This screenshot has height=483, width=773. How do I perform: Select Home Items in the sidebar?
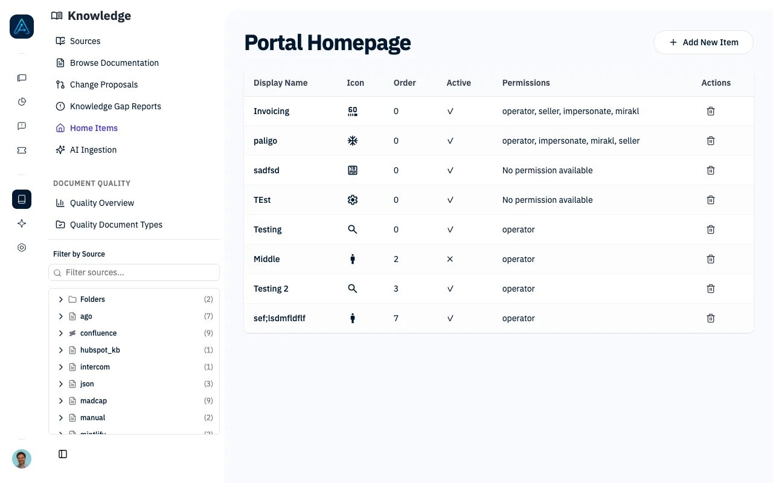pos(94,128)
